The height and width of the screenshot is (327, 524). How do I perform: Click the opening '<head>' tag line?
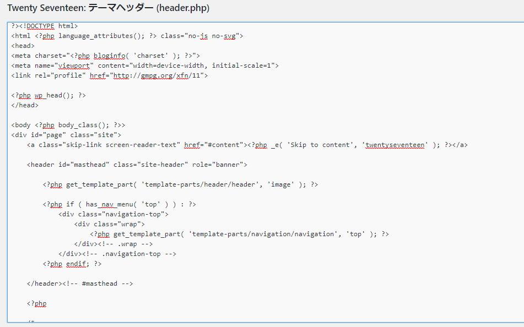pos(23,46)
